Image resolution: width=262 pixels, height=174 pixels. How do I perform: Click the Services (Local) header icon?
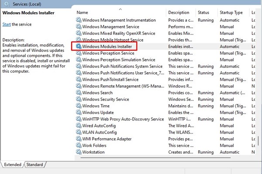pyautogui.click(x=7, y=4)
